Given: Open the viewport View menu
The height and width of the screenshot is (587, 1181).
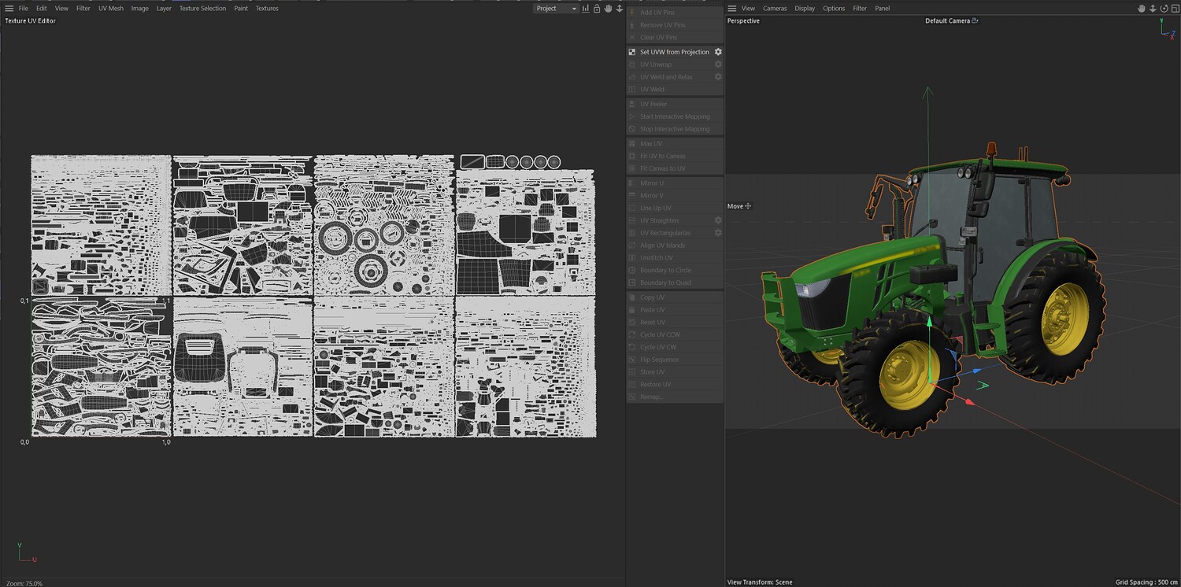Looking at the screenshot, I should (749, 9).
